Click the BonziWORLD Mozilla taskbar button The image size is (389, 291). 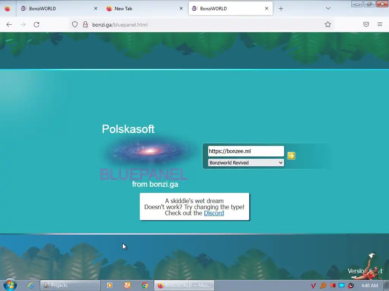point(184,285)
